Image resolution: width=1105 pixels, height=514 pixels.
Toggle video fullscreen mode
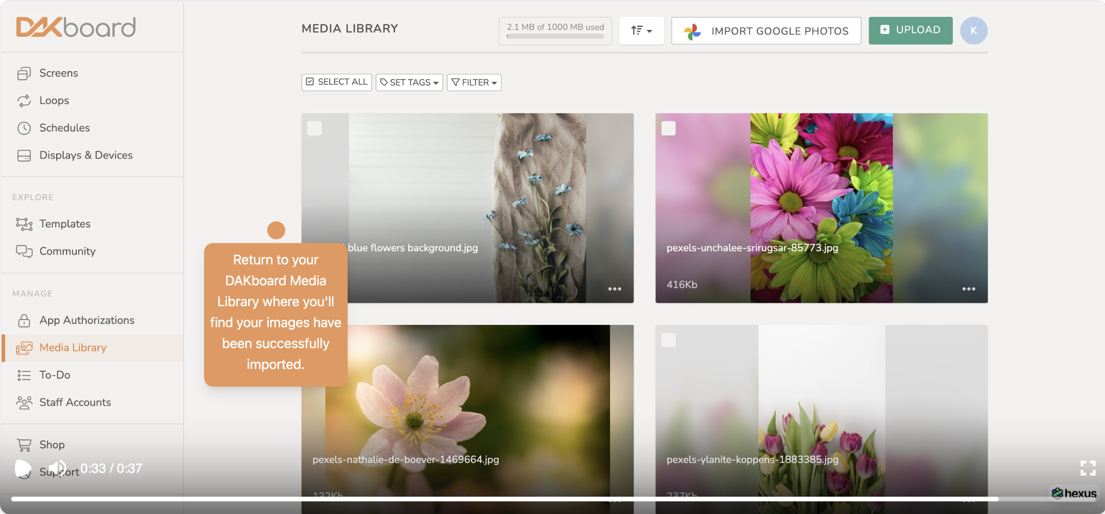[x=1088, y=468]
